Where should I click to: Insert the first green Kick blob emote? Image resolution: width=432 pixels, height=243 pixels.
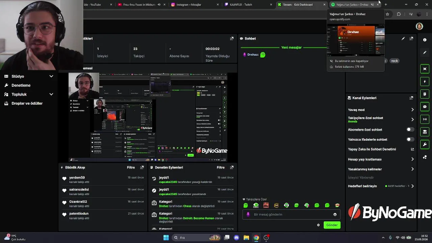pyautogui.click(x=246, y=205)
